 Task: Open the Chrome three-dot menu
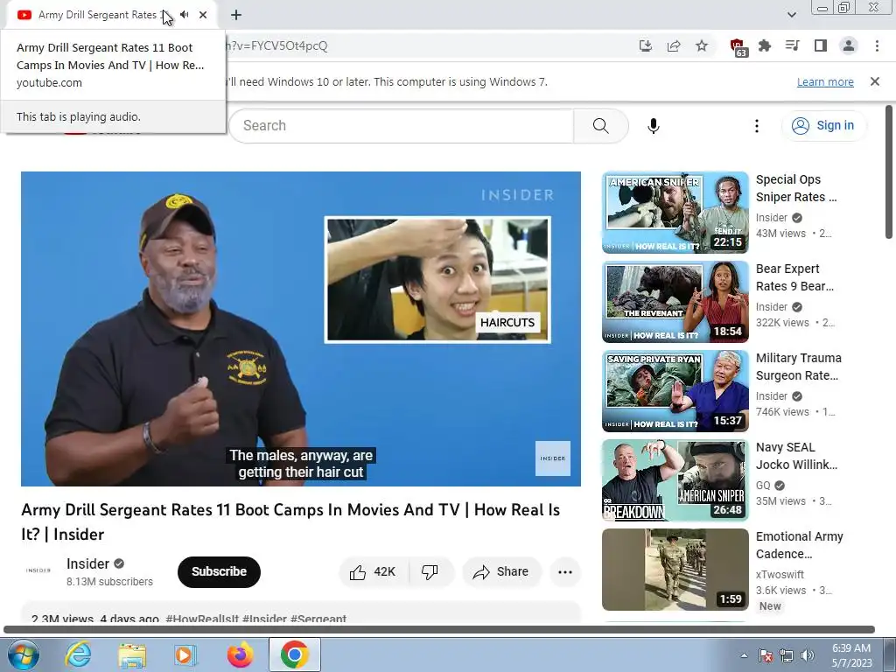click(877, 46)
